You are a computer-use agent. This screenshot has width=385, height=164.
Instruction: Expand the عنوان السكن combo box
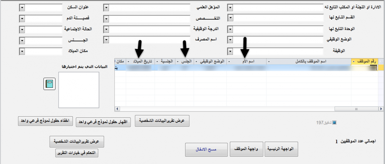coord(22,8)
